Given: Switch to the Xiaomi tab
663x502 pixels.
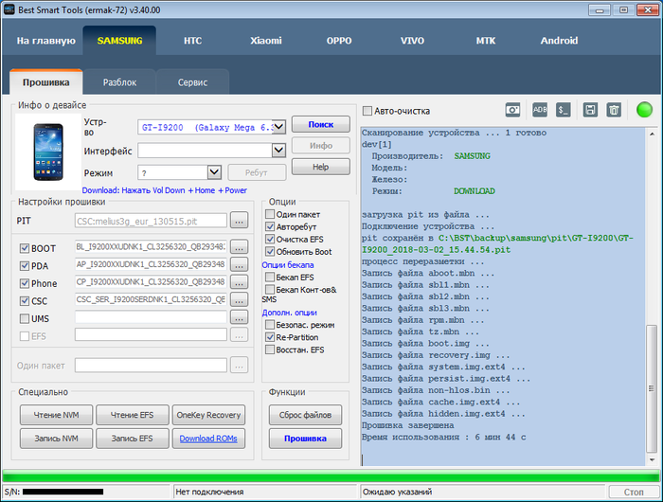Looking at the screenshot, I should tap(266, 41).
